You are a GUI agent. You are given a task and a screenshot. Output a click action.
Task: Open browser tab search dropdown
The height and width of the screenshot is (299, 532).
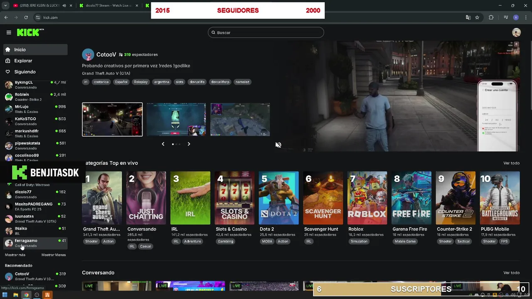coord(5,5)
